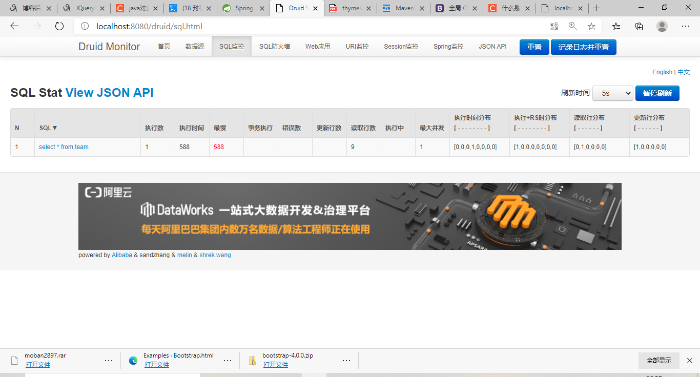Image resolution: width=700 pixels, height=377 pixels.
Task: Open the JSON API navigation item
Action: pyautogui.click(x=492, y=47)
